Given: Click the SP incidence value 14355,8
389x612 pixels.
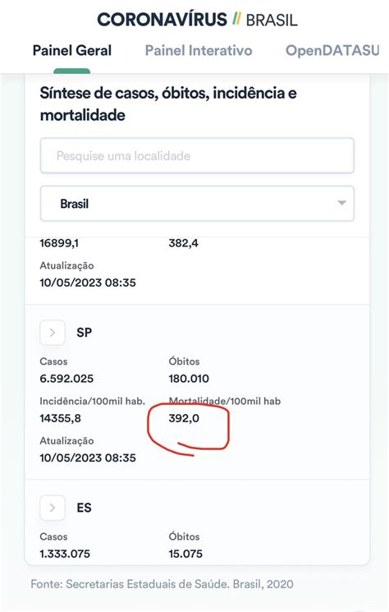Looking at the screenshot, I should pos(61,418).
